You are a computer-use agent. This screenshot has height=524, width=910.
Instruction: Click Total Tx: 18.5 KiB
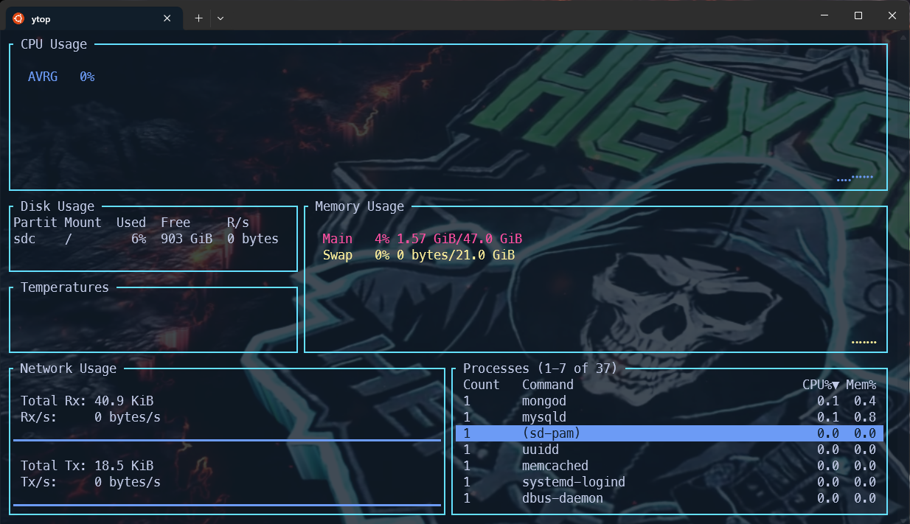87,466
